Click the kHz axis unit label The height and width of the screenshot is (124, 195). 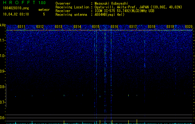click(x=3, y=25)
